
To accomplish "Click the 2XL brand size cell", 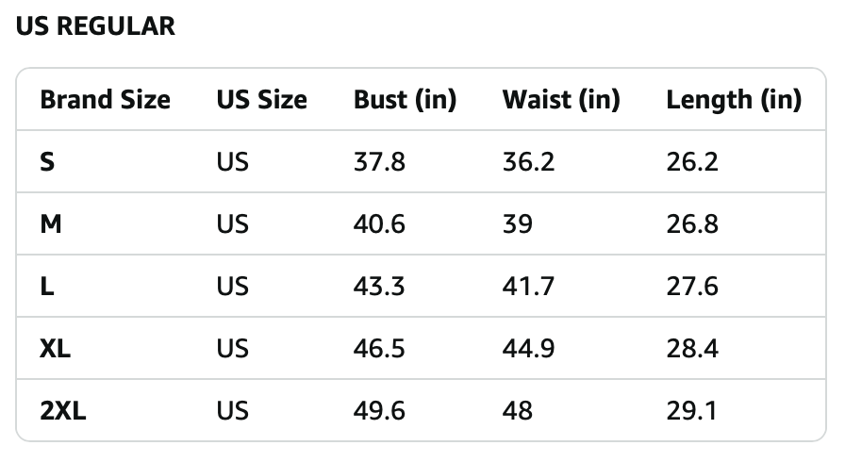I will [x=63, y=411].
